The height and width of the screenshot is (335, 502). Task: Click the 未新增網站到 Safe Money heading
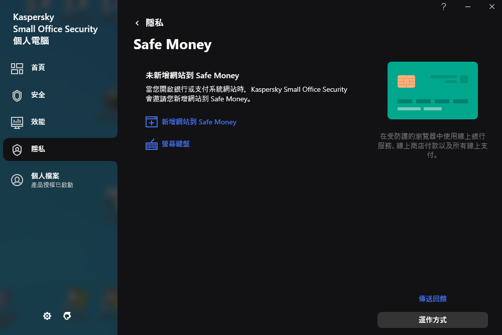point(192,76)
